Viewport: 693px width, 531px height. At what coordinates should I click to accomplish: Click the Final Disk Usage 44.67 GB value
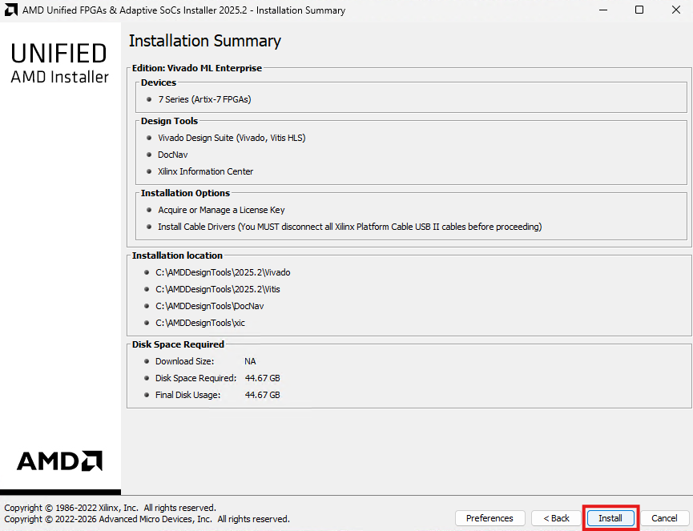[263, 395]
